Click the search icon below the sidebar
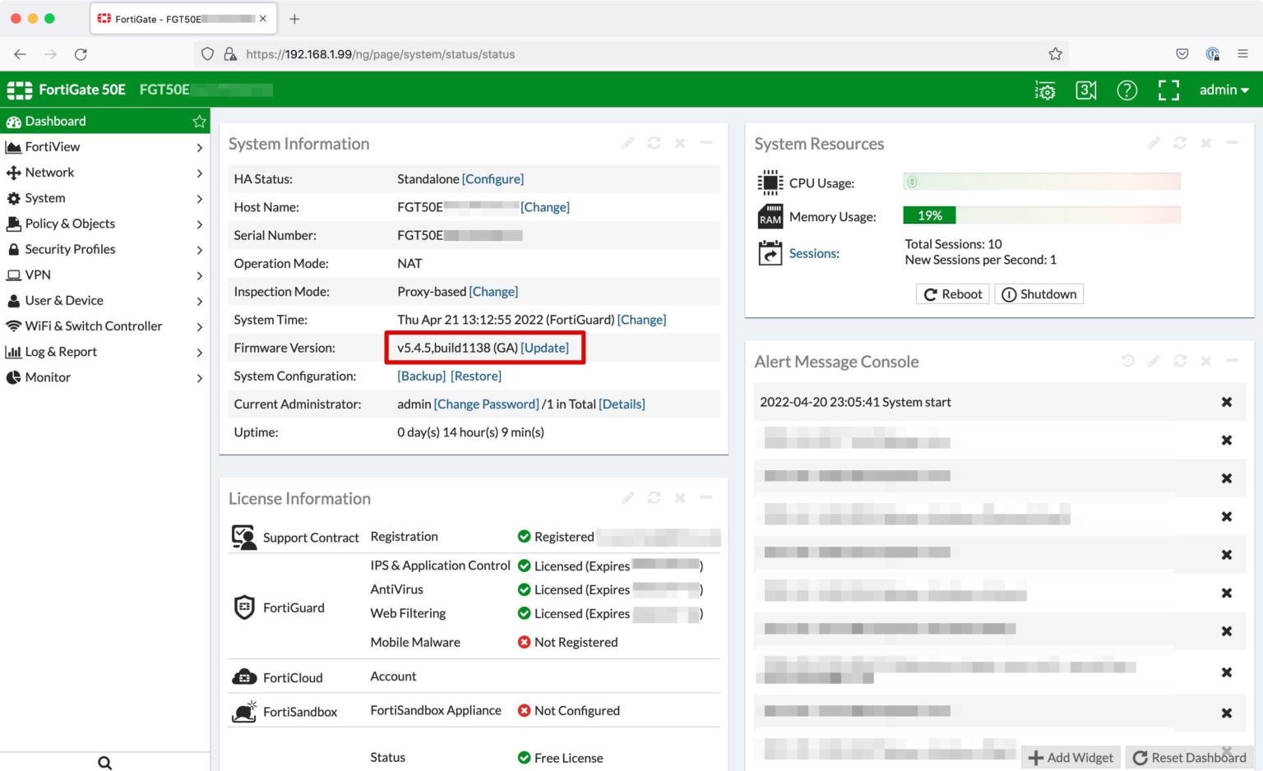Screen dimensions: 1263x771 [x=104, y=762]
